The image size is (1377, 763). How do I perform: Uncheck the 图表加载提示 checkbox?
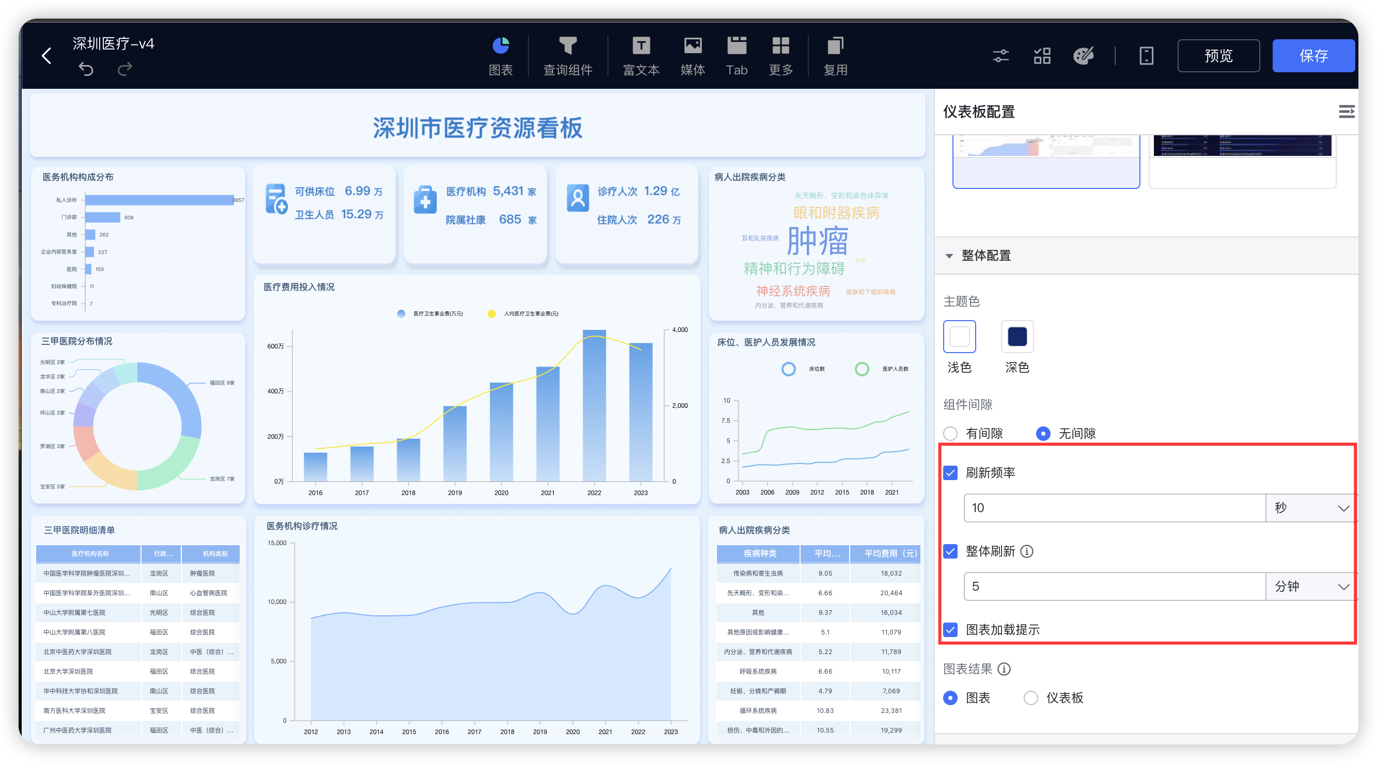pyautogui.click(x=950, y=630)
